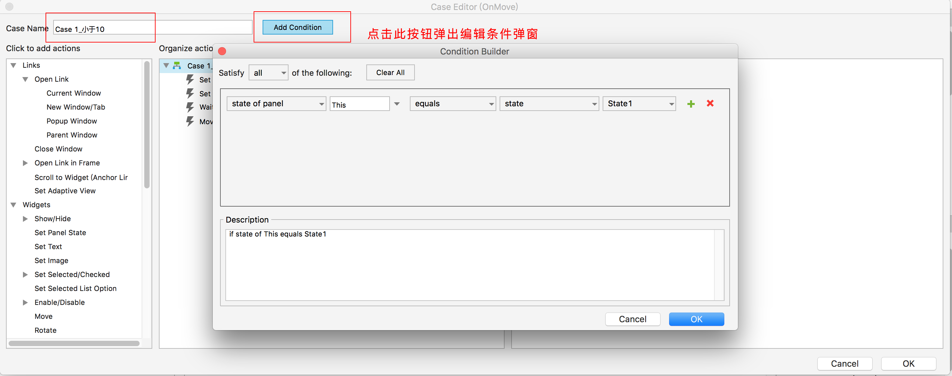The width and height of the screenshot is (952, 376).
Task: Click the Wait action lightning icon
Action: tap(190, 108)
